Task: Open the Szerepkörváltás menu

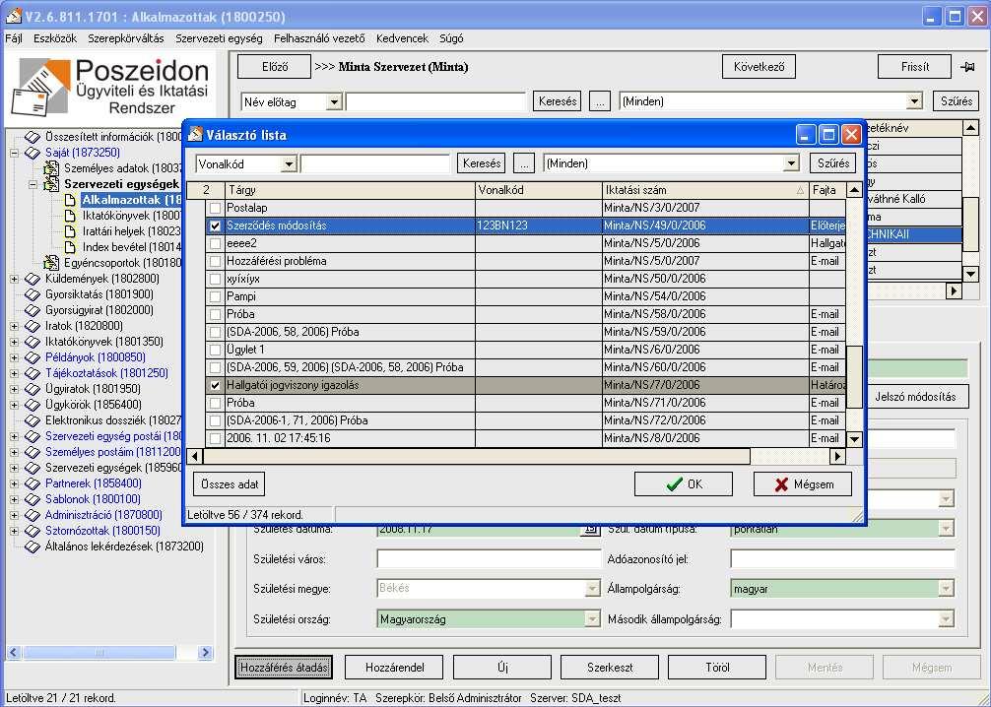Action: (126, 38)
